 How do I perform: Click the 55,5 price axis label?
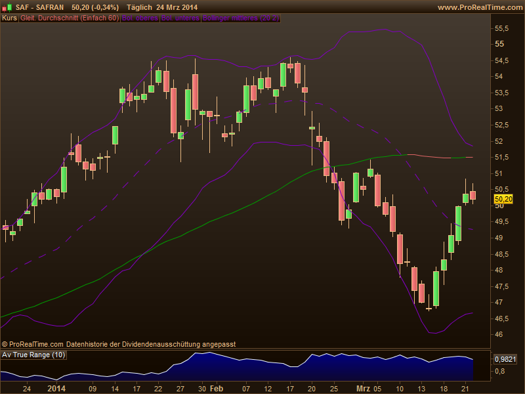click(501, 29)
